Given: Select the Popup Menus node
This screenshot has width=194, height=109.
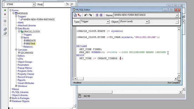Looking at the screenshot, I should (25, 68).
